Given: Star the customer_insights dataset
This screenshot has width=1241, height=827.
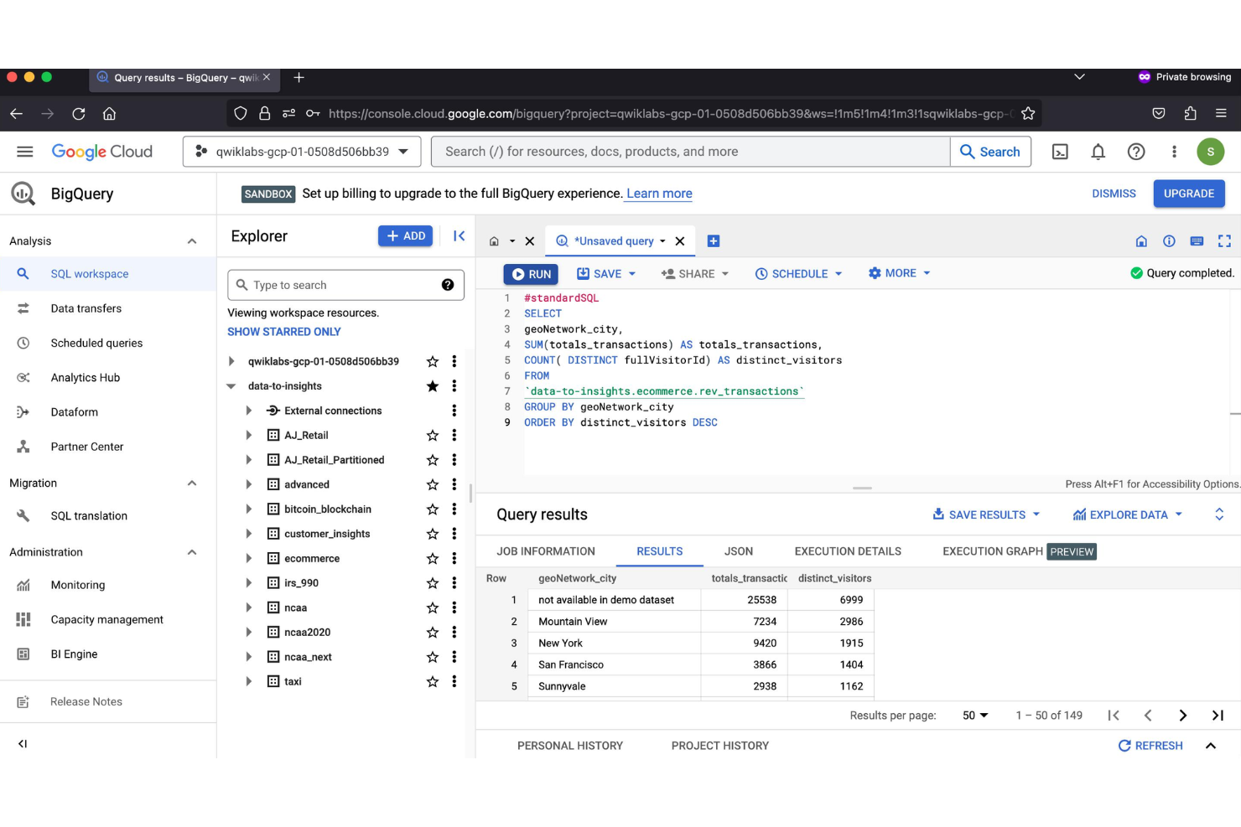Looking at the screenshot, I should pos(433,534).
